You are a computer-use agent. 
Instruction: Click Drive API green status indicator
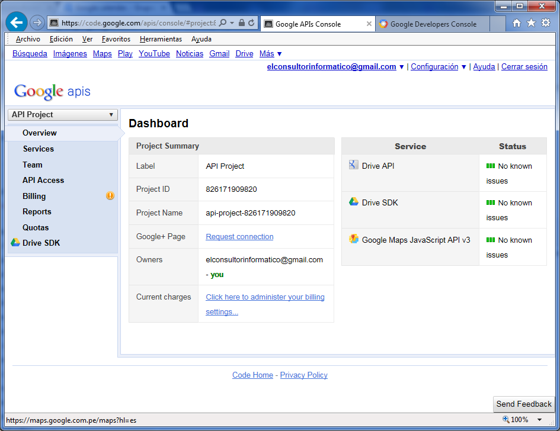(x=490, y=166)
